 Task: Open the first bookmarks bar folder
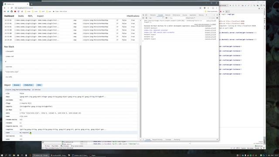click(28, 11)
